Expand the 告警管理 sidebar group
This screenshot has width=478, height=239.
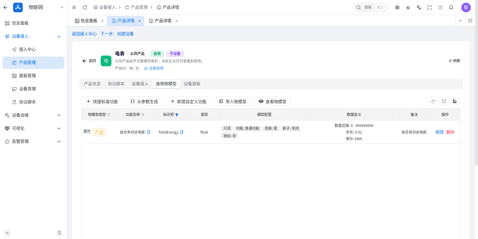(59, 142)
